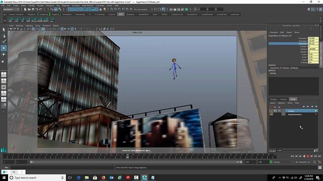Open the Windows menu
323x181 pixels.
point(50,6)
